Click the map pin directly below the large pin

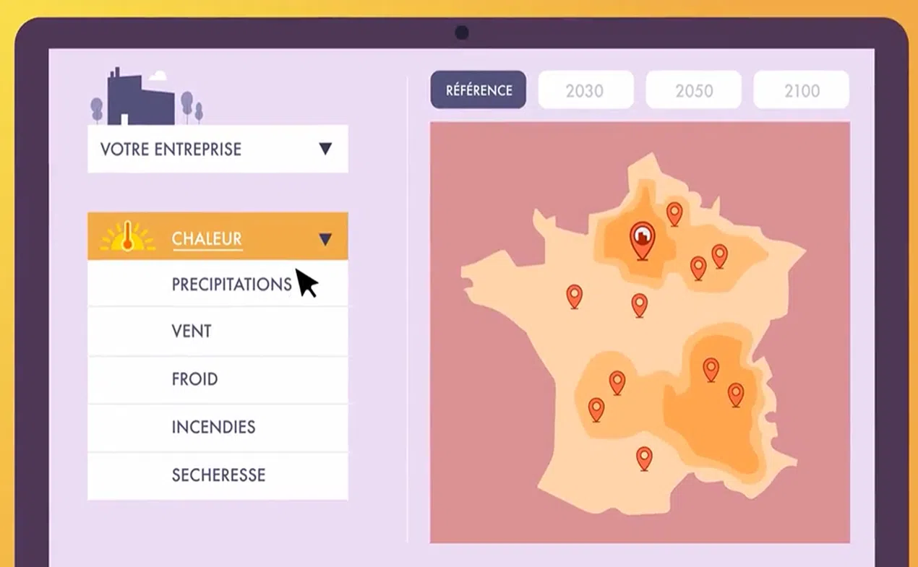click(640, 304)
